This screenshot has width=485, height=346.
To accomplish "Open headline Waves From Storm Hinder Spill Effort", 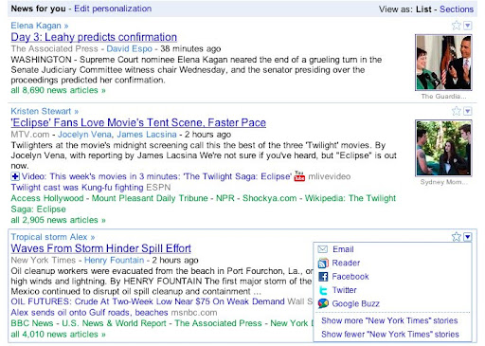I will tap(100, 248).
